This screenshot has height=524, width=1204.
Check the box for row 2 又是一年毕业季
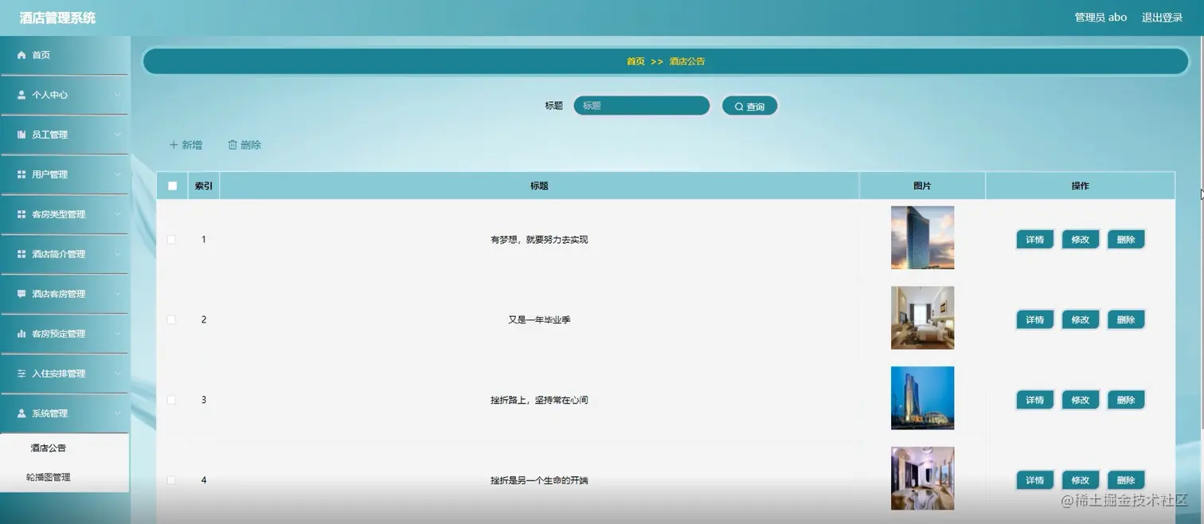pyautogui.click(x=171, y=319)
